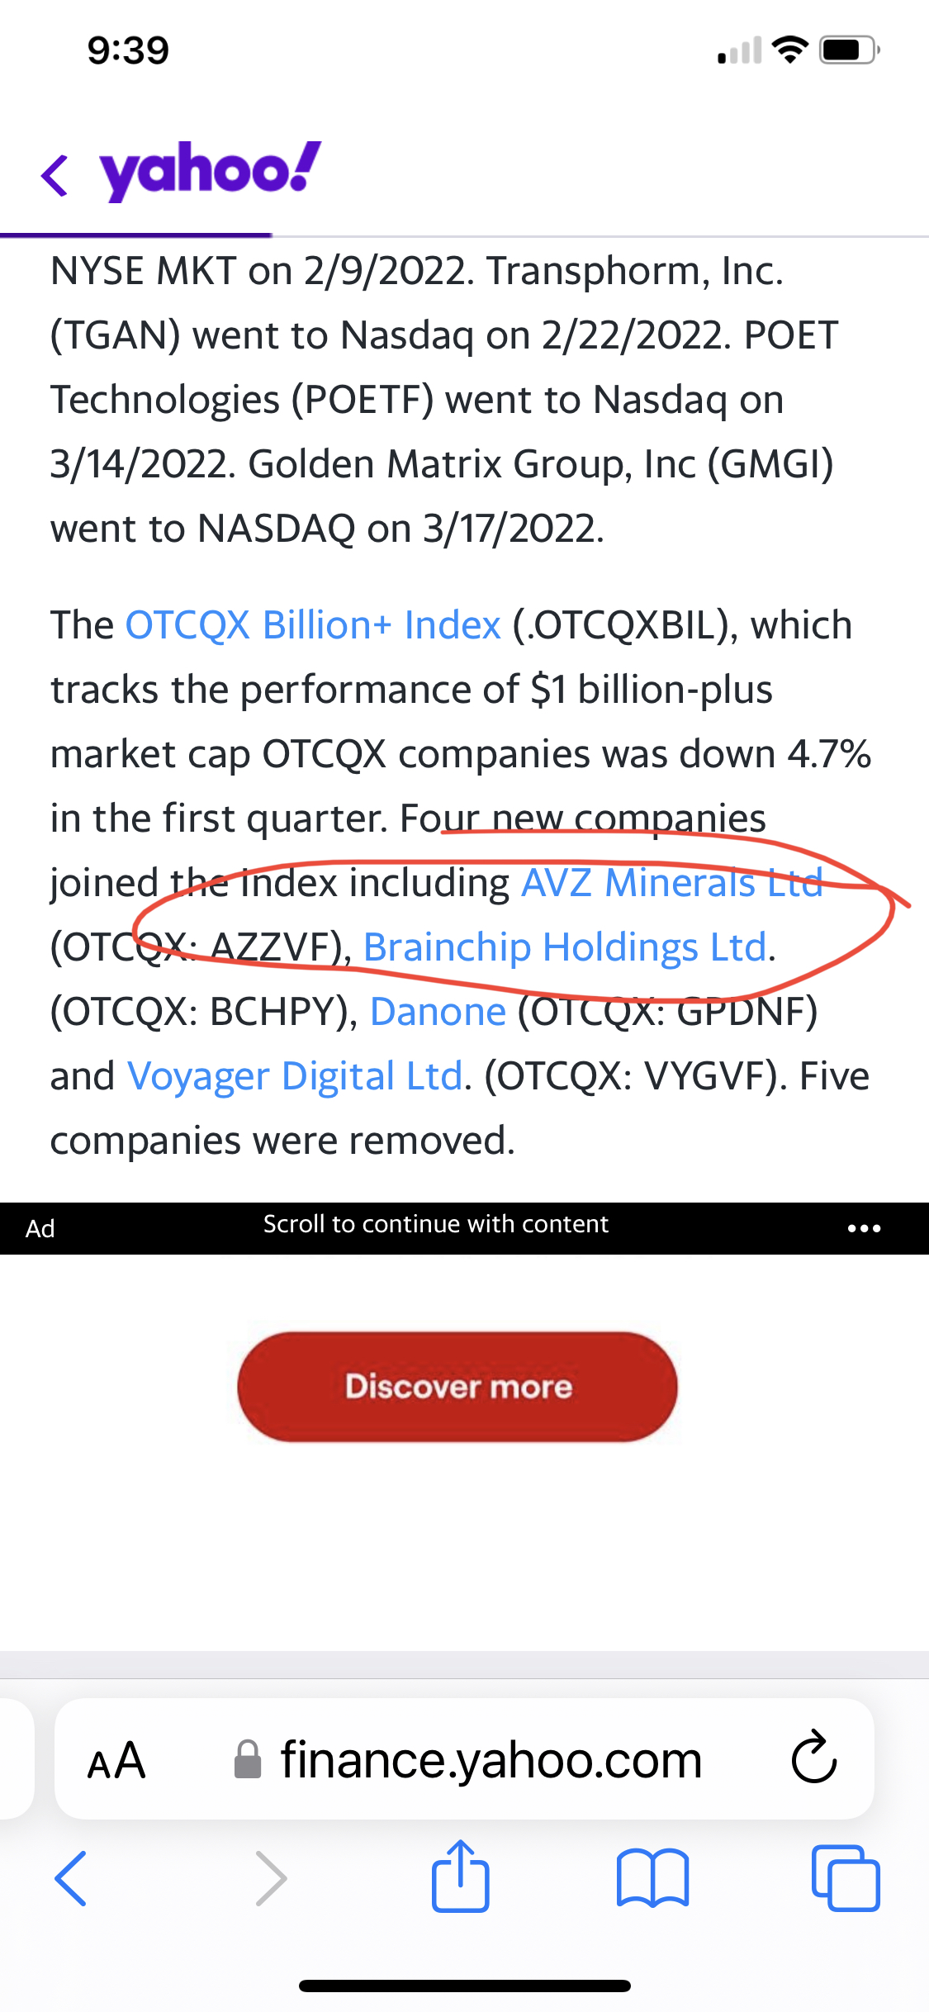Open the AVZ Minerals Ltd link
Viewport: 929px width, 2012px height.
[x=672, y=883]
